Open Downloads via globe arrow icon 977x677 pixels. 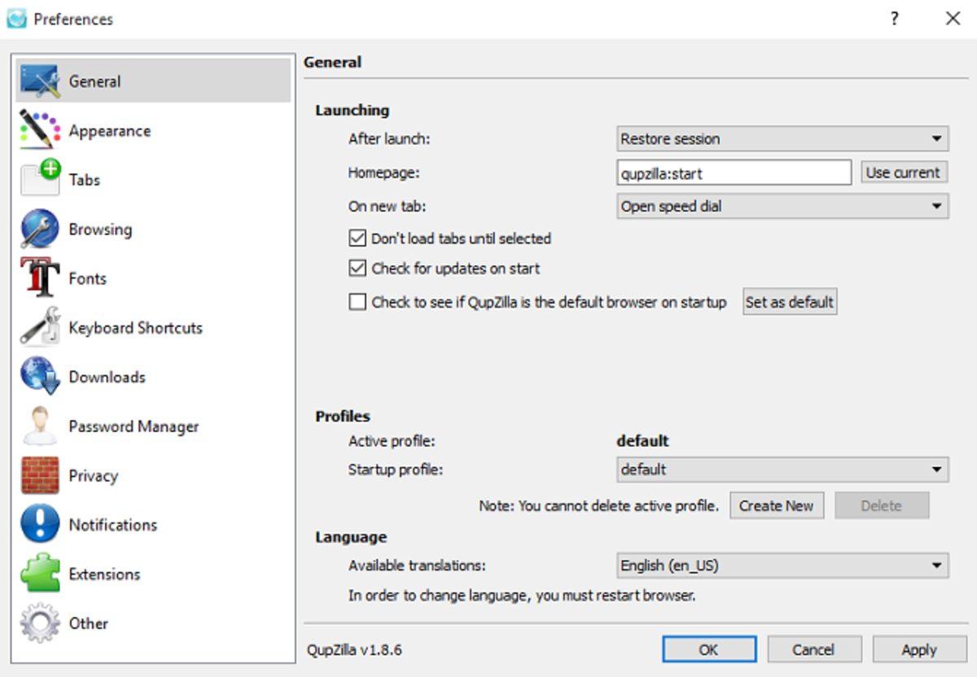[40, 377]
